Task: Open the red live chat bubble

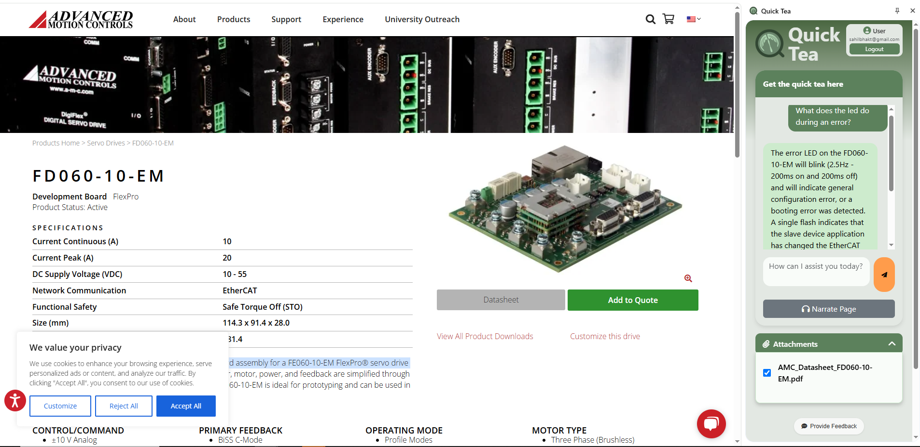Action: (x=711, y=424)
